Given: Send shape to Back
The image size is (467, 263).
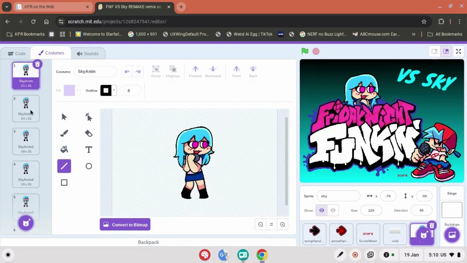Looking at the screenshot, I should coord(253,72).
